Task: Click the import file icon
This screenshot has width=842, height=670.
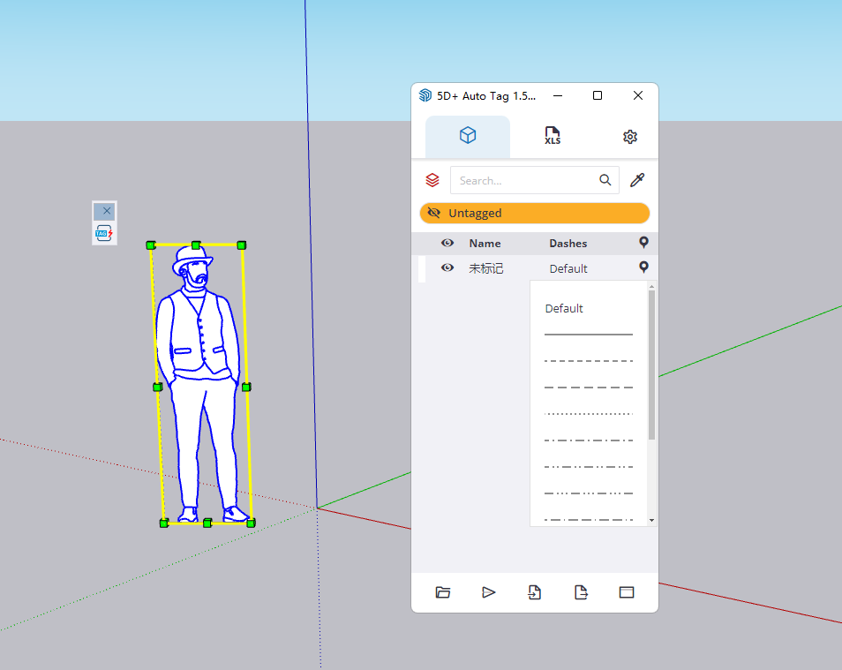Action: point(535,592)
